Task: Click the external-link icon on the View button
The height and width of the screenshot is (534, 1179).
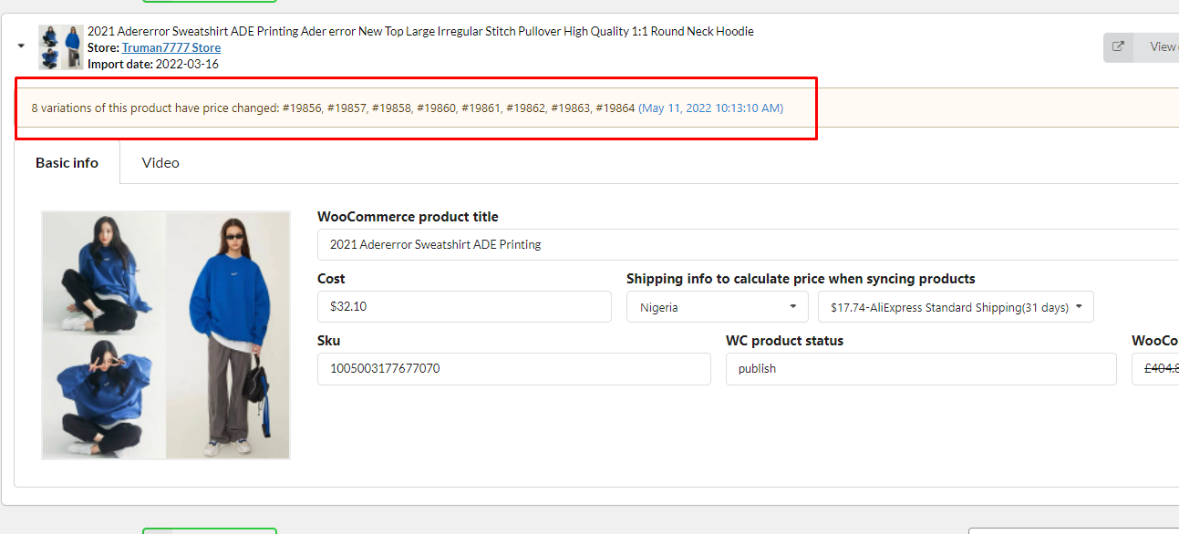Action: 1118,47
